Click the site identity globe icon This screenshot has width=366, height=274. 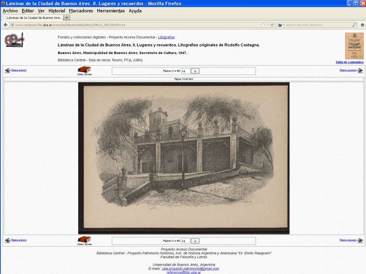click(x=12, y=25)
